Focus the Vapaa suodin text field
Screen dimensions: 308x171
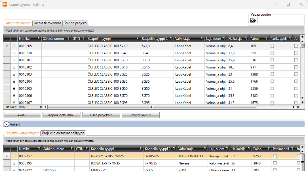pos(280,20)
